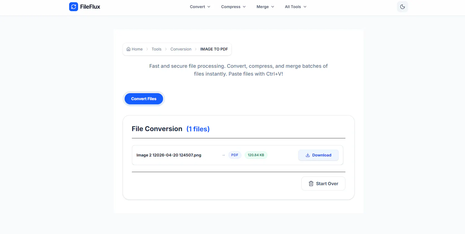Image resolution: width=465 pixels, height=234 pixels.
Task: Click the (1 files) count label
Action: point(198,129)
